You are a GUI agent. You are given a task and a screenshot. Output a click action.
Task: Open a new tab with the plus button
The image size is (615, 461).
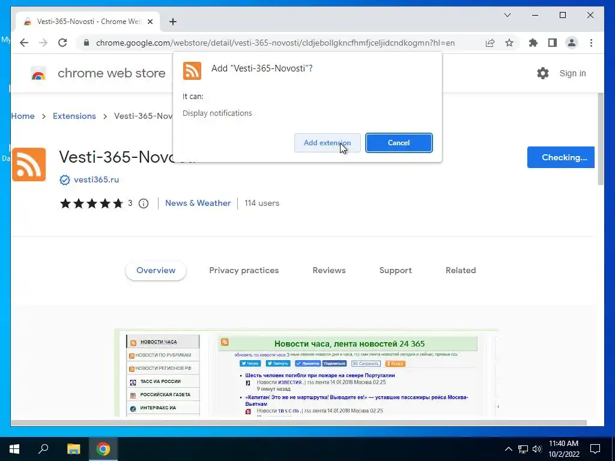[x=172, y=22]
